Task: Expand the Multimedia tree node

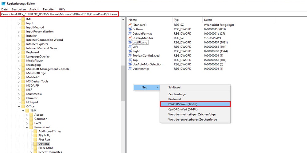Action: pos(19,94)
